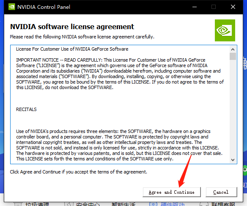Click the scrollbar up arrow of license text

(x=233, y=49)
